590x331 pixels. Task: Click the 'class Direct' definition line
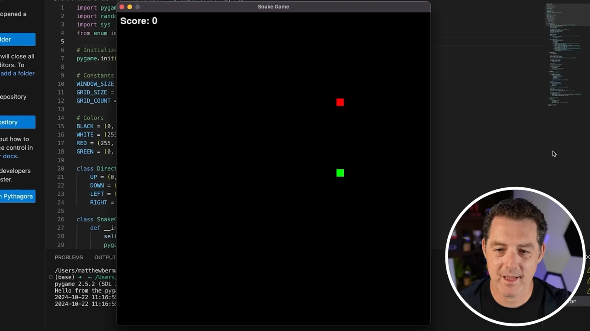pyautogui.click(x=96, y=168)
